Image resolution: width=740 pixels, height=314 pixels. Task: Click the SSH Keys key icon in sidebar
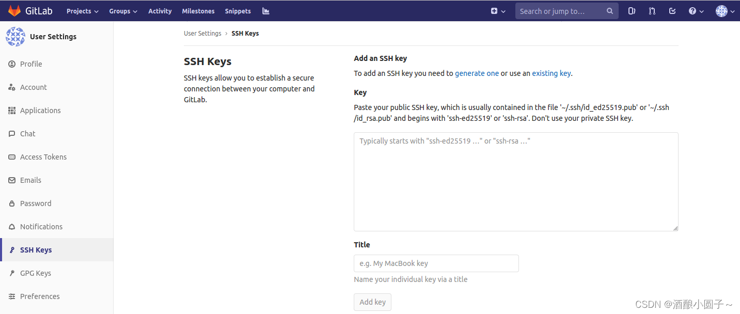(x=12, y=250)
